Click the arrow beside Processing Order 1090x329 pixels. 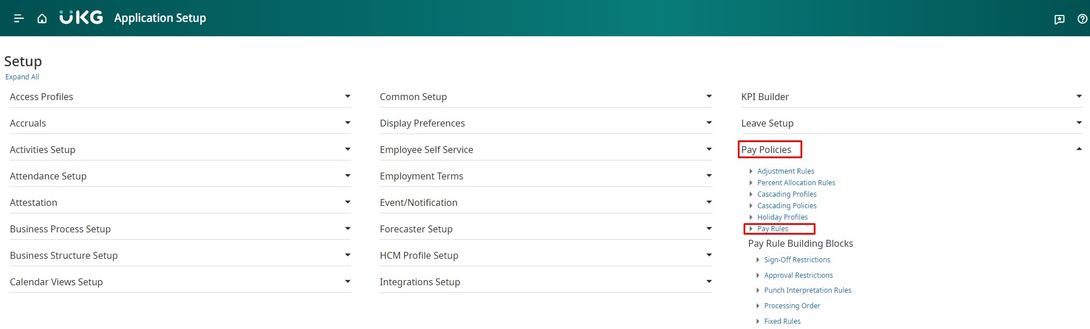(758, 306)
